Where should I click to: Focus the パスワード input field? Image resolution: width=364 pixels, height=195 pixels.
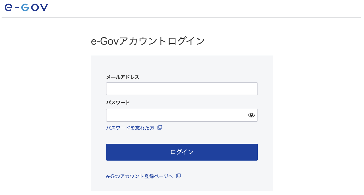(176, 115)
